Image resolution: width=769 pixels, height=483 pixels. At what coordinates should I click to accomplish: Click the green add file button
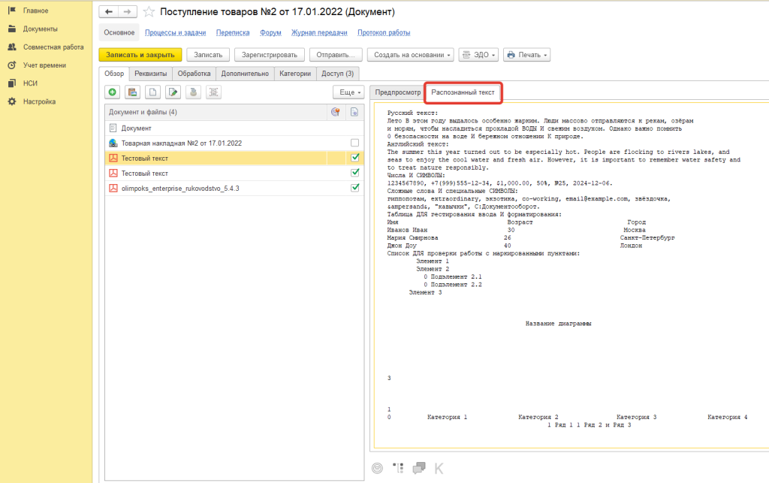[x=113, y=92]
